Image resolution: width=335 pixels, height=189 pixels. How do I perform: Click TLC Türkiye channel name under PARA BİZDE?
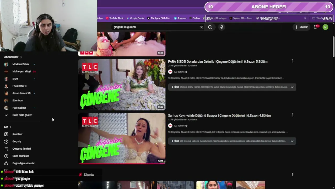coord(179,72)
